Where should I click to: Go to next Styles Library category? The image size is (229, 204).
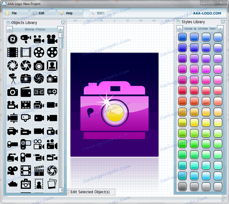tap(220, 29)
